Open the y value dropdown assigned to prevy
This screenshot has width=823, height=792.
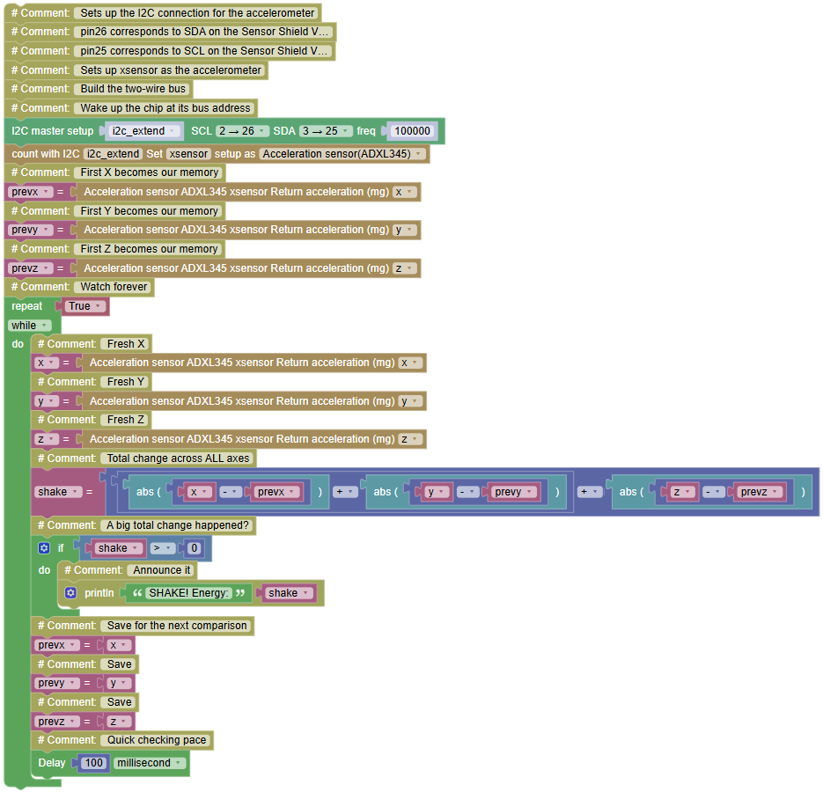[x=119, y=684]
